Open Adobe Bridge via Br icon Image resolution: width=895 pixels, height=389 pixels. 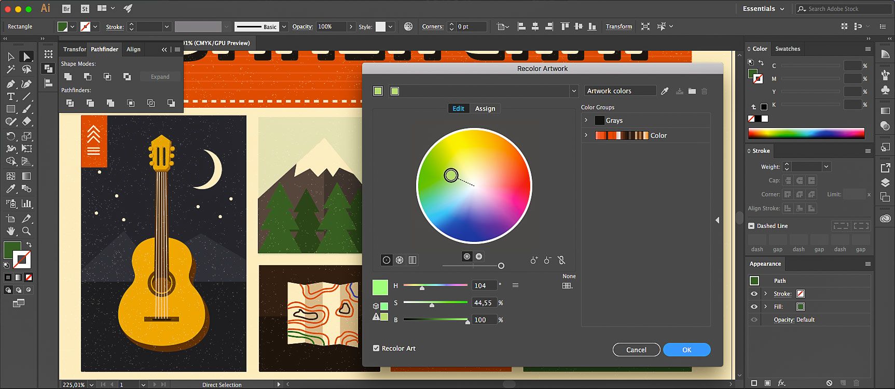[66, 8]
